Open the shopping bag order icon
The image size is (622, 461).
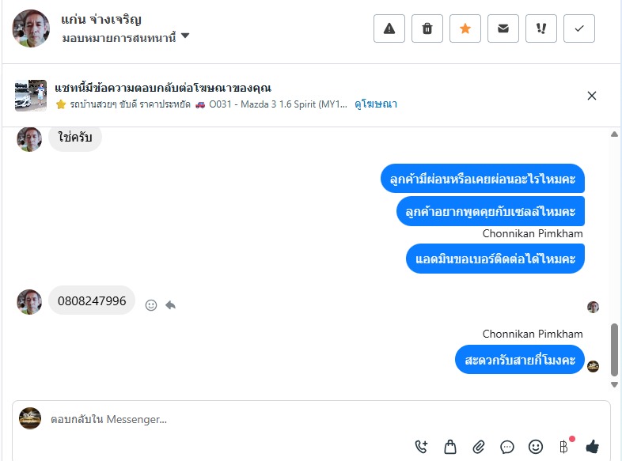449,447
